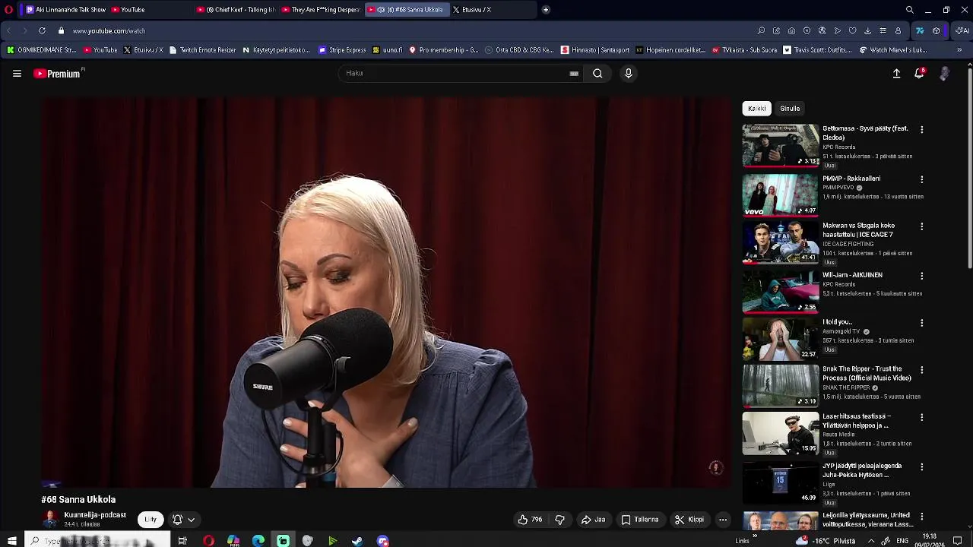Viewport: 973px width, 547px height.
Task: Open Twitch Emote Resizer bookmark
Action: pos(202,50)
